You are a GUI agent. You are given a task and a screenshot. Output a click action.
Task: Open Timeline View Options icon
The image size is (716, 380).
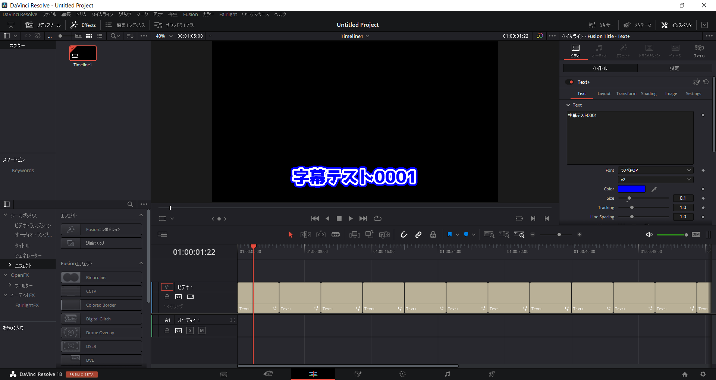[x=162, y=235]
